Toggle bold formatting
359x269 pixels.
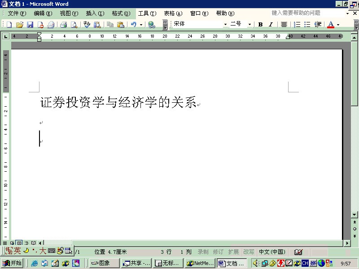[260, 25]
